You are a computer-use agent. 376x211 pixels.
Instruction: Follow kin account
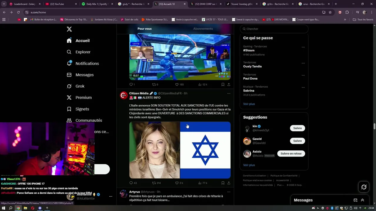coord(297,128)
